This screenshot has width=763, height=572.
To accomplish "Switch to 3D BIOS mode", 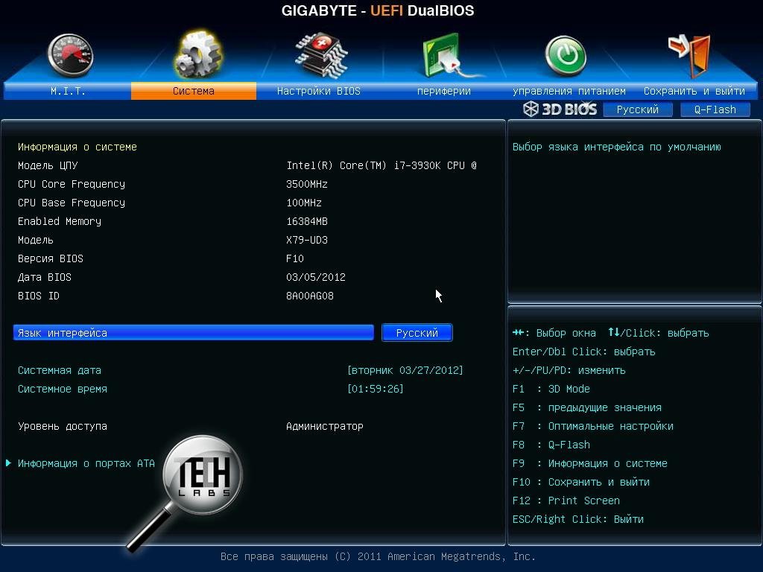I will (x=560, y=109).
